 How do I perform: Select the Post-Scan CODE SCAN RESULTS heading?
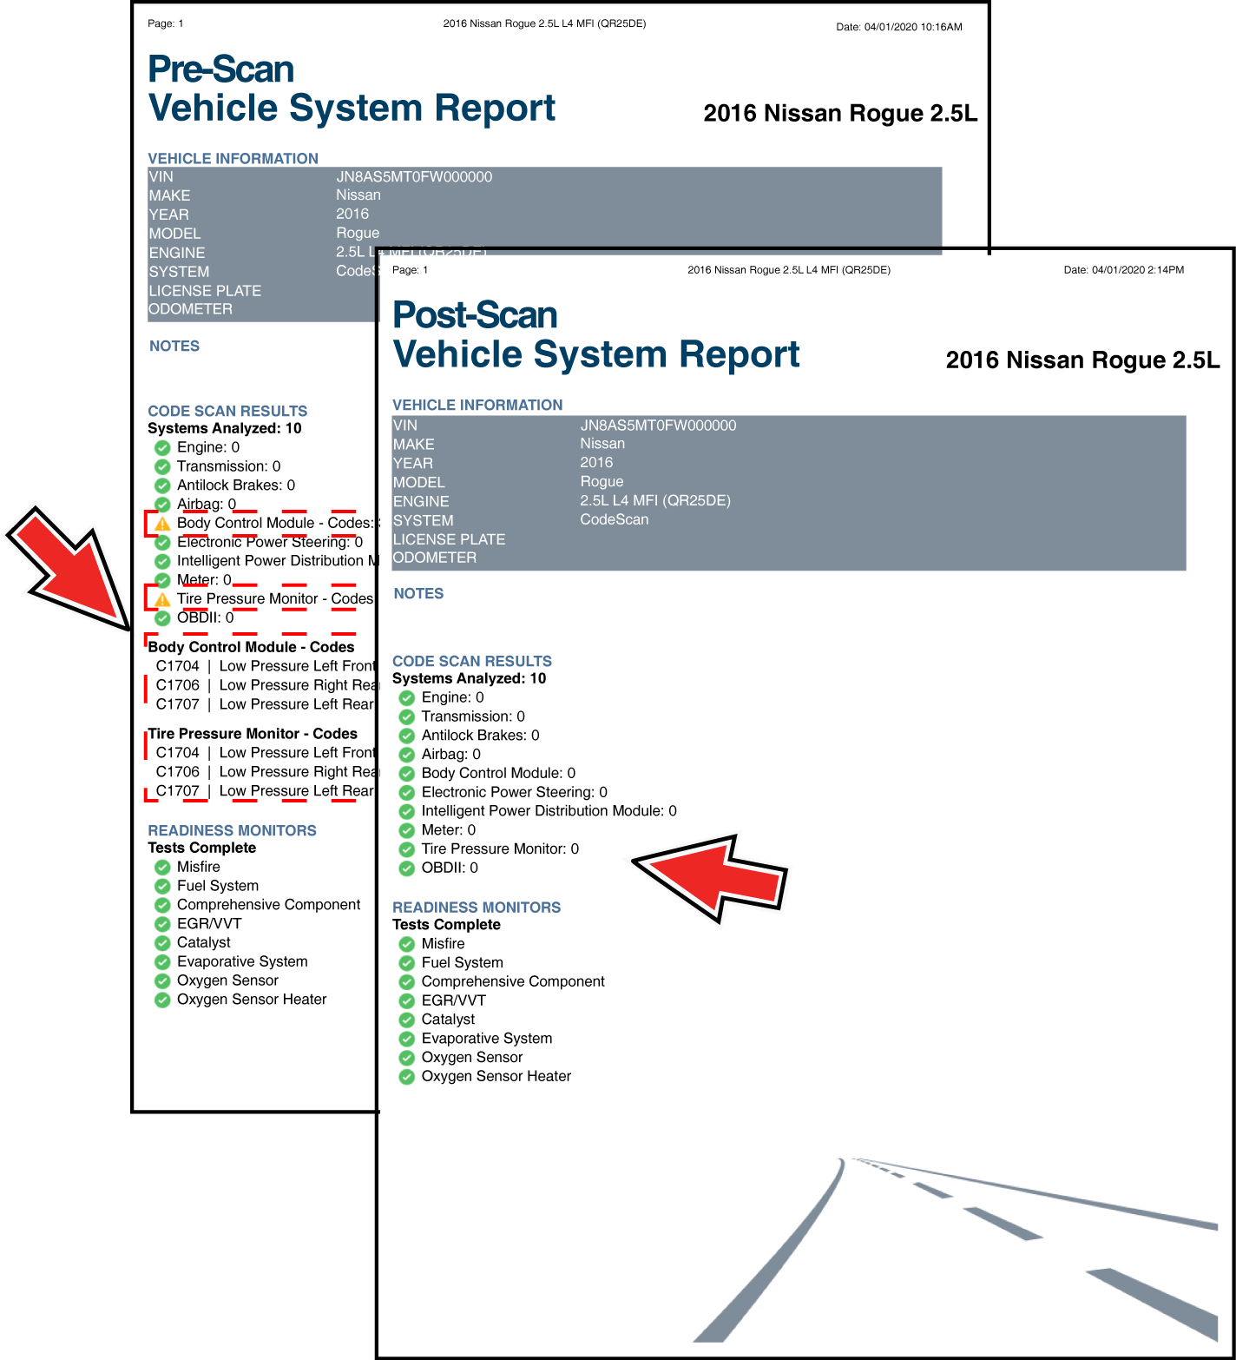pos(471,661)
